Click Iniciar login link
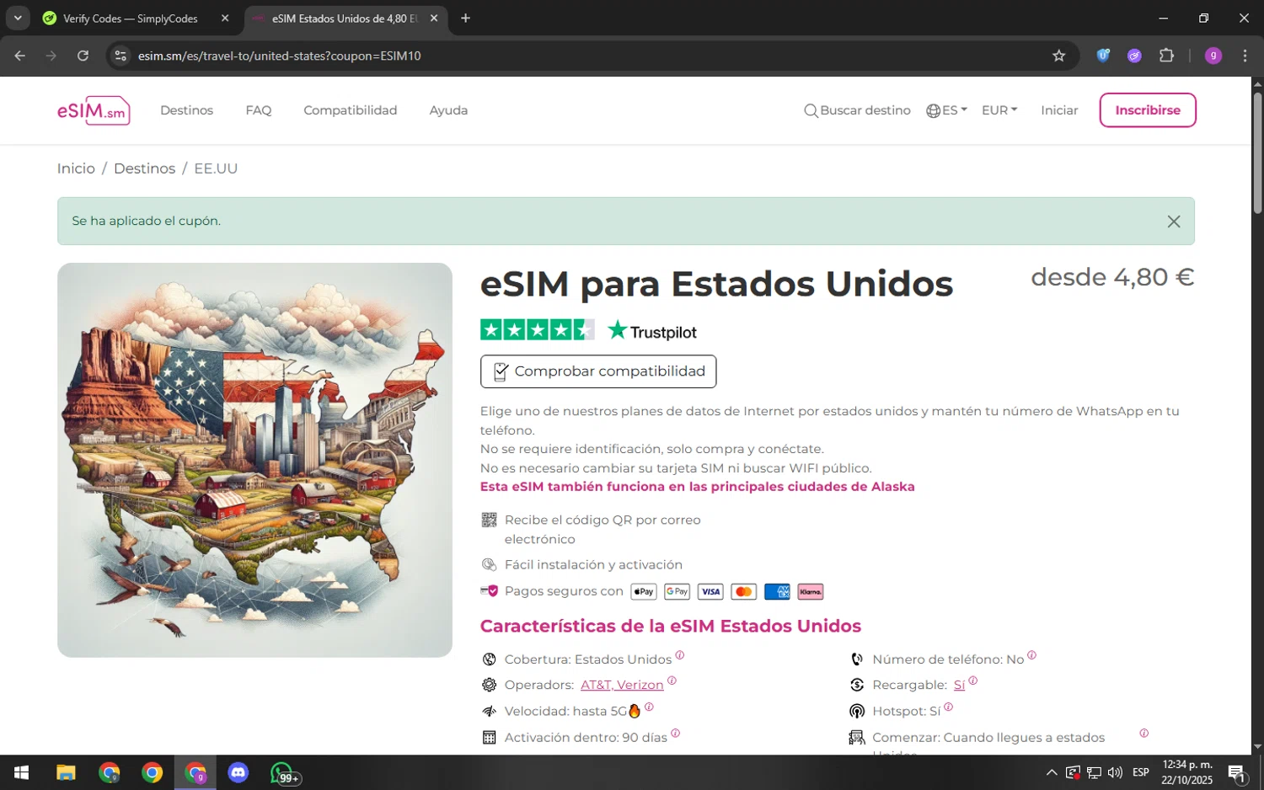This screenshot has width=1264, height=790. [1059, 110]
